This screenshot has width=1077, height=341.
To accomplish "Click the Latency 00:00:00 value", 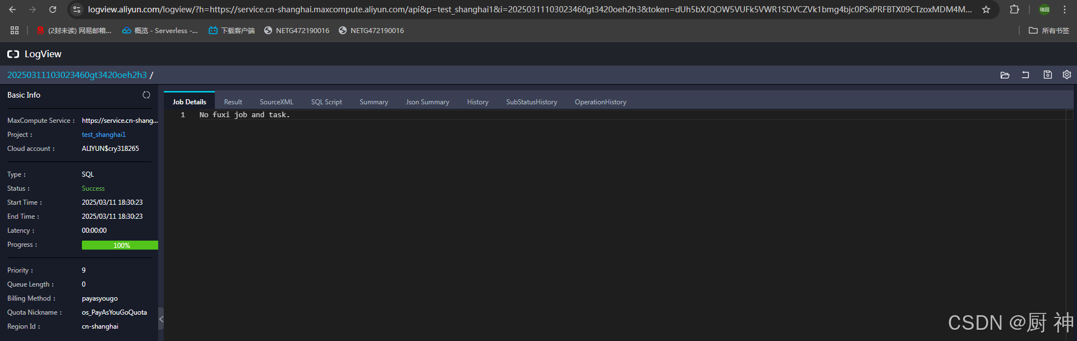I will click(94, 231).
